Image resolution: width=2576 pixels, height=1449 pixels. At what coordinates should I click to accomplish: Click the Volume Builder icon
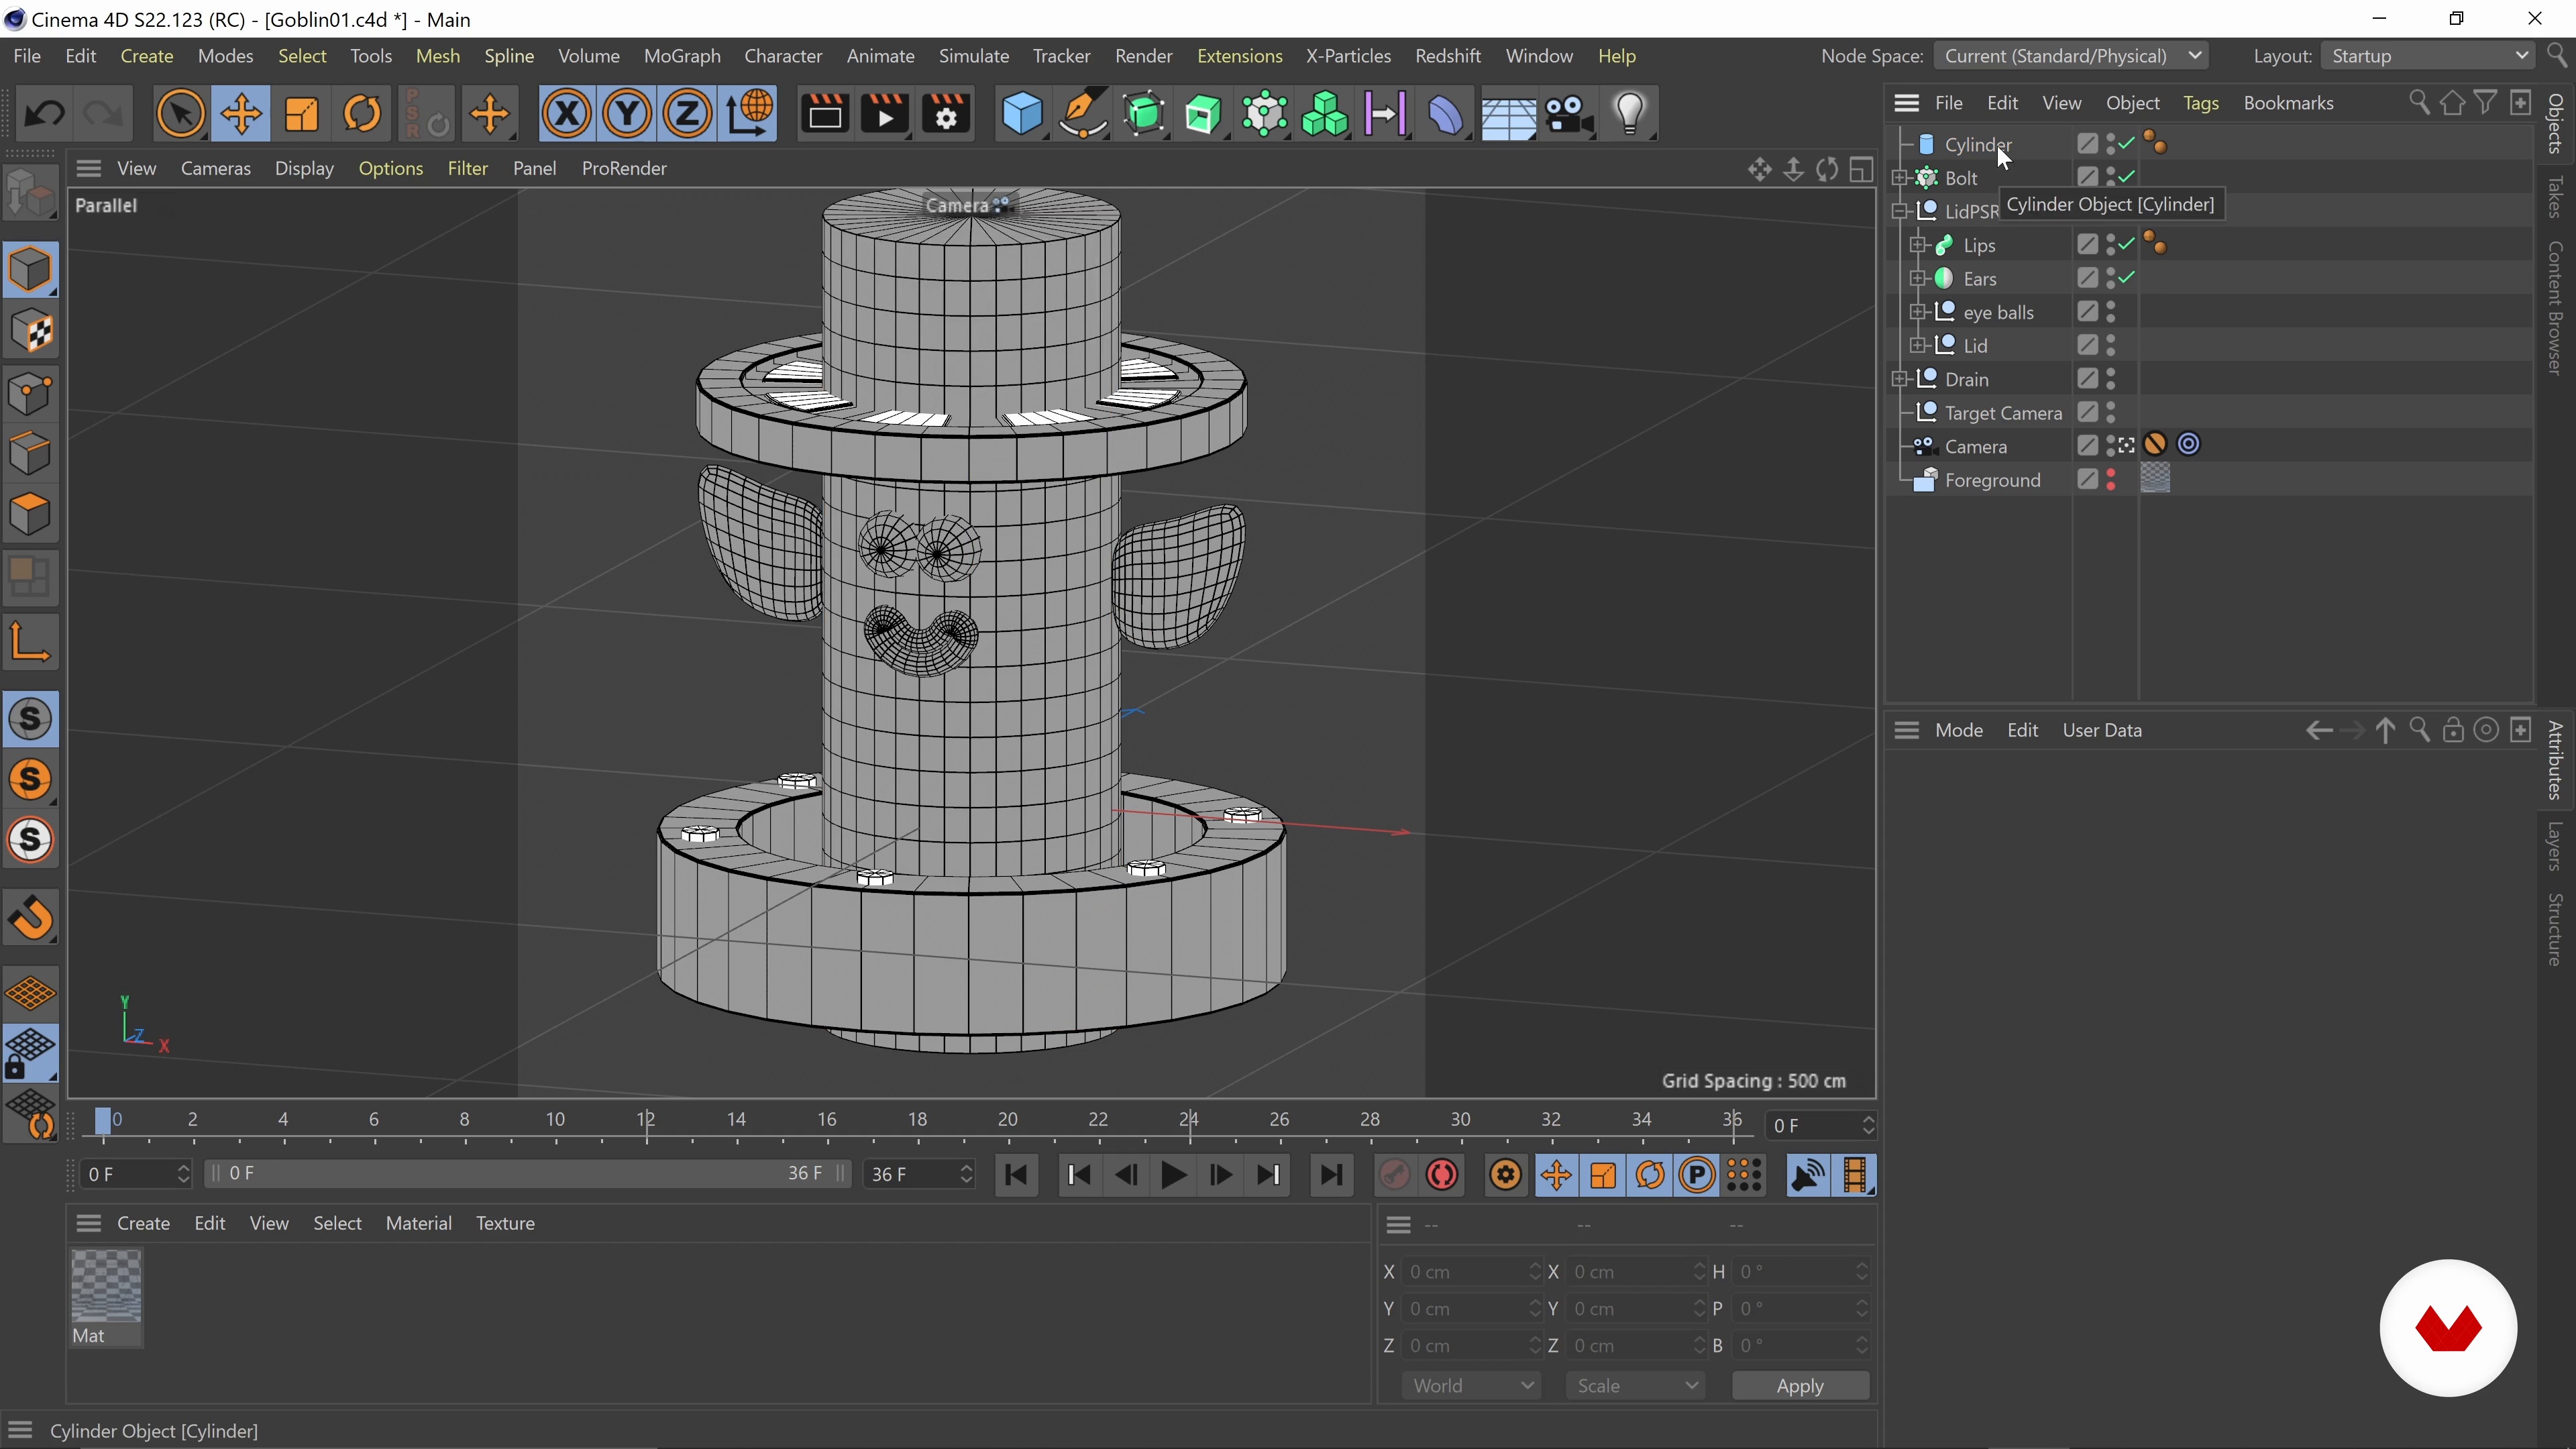click(1325, 114)
